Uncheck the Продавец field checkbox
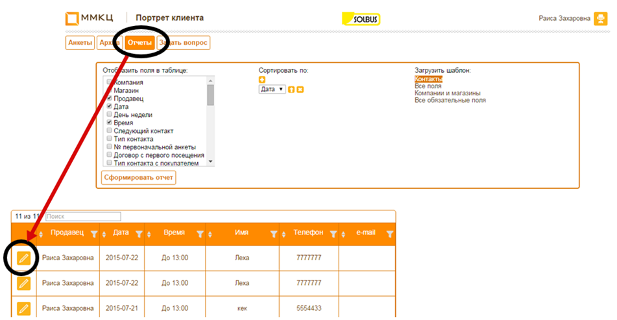This screenshot has width=617, height=320. 110,98
